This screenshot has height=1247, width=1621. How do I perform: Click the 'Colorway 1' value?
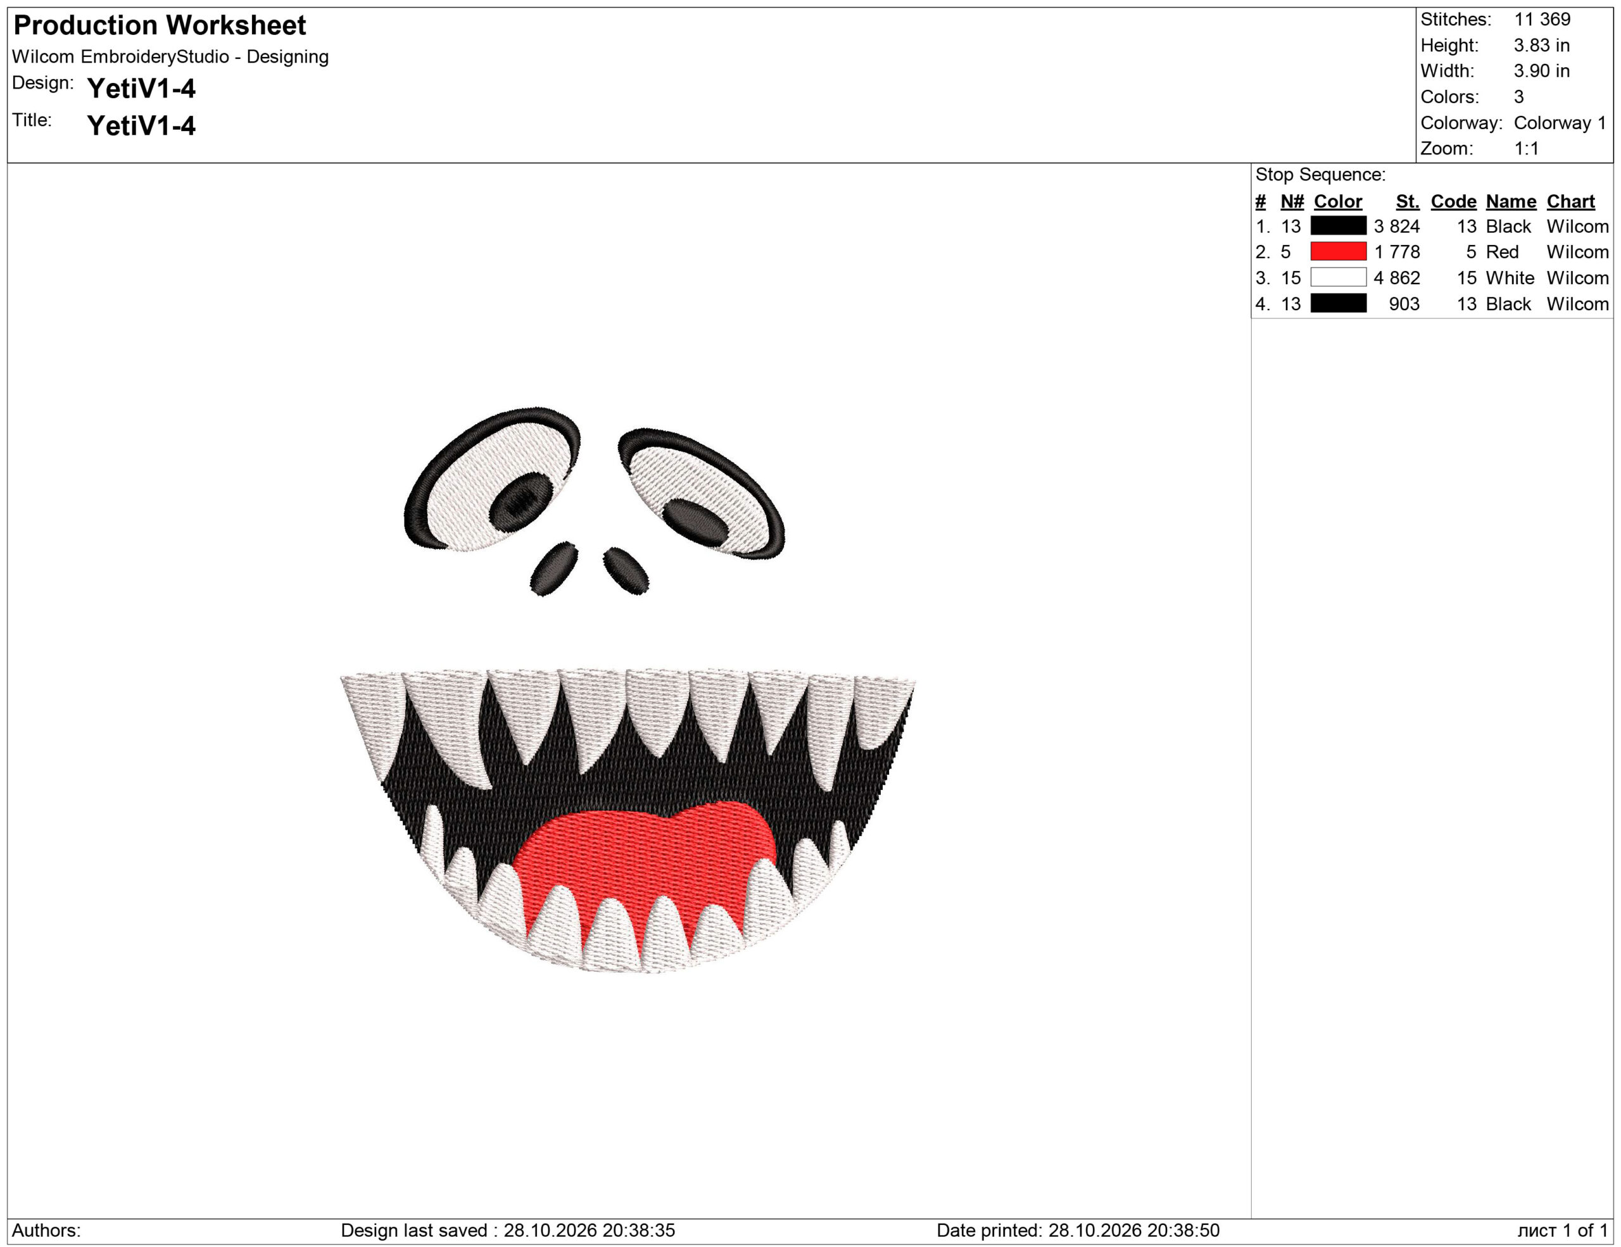(1560, 122)
